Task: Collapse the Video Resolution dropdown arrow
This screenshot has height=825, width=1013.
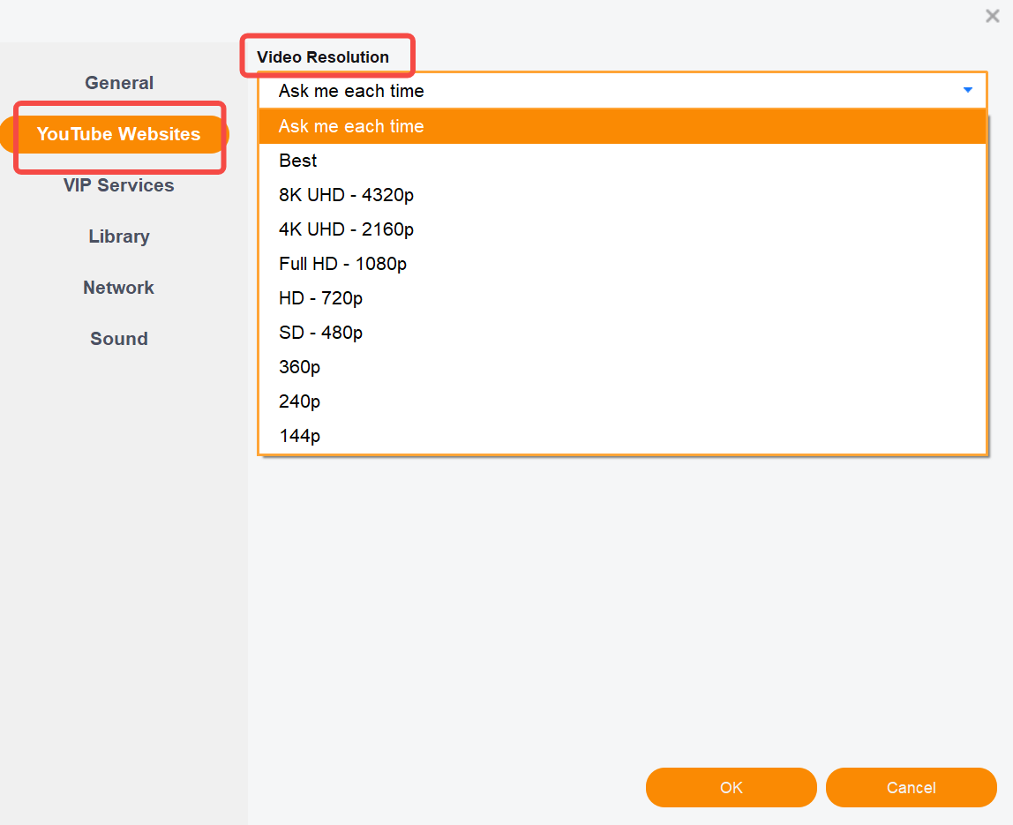Action: pyautogui.click(x=967, y=91)
